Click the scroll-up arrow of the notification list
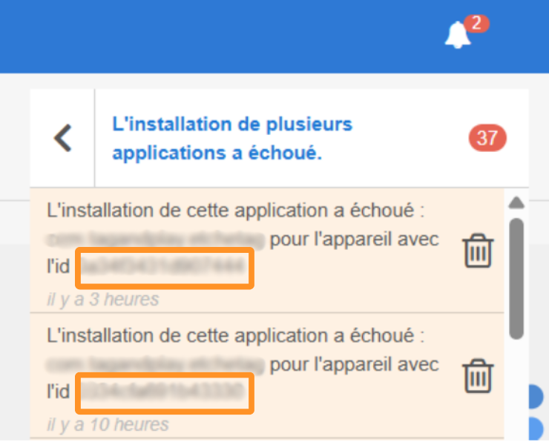Screen dimensions: 549x442 (517, 202)
